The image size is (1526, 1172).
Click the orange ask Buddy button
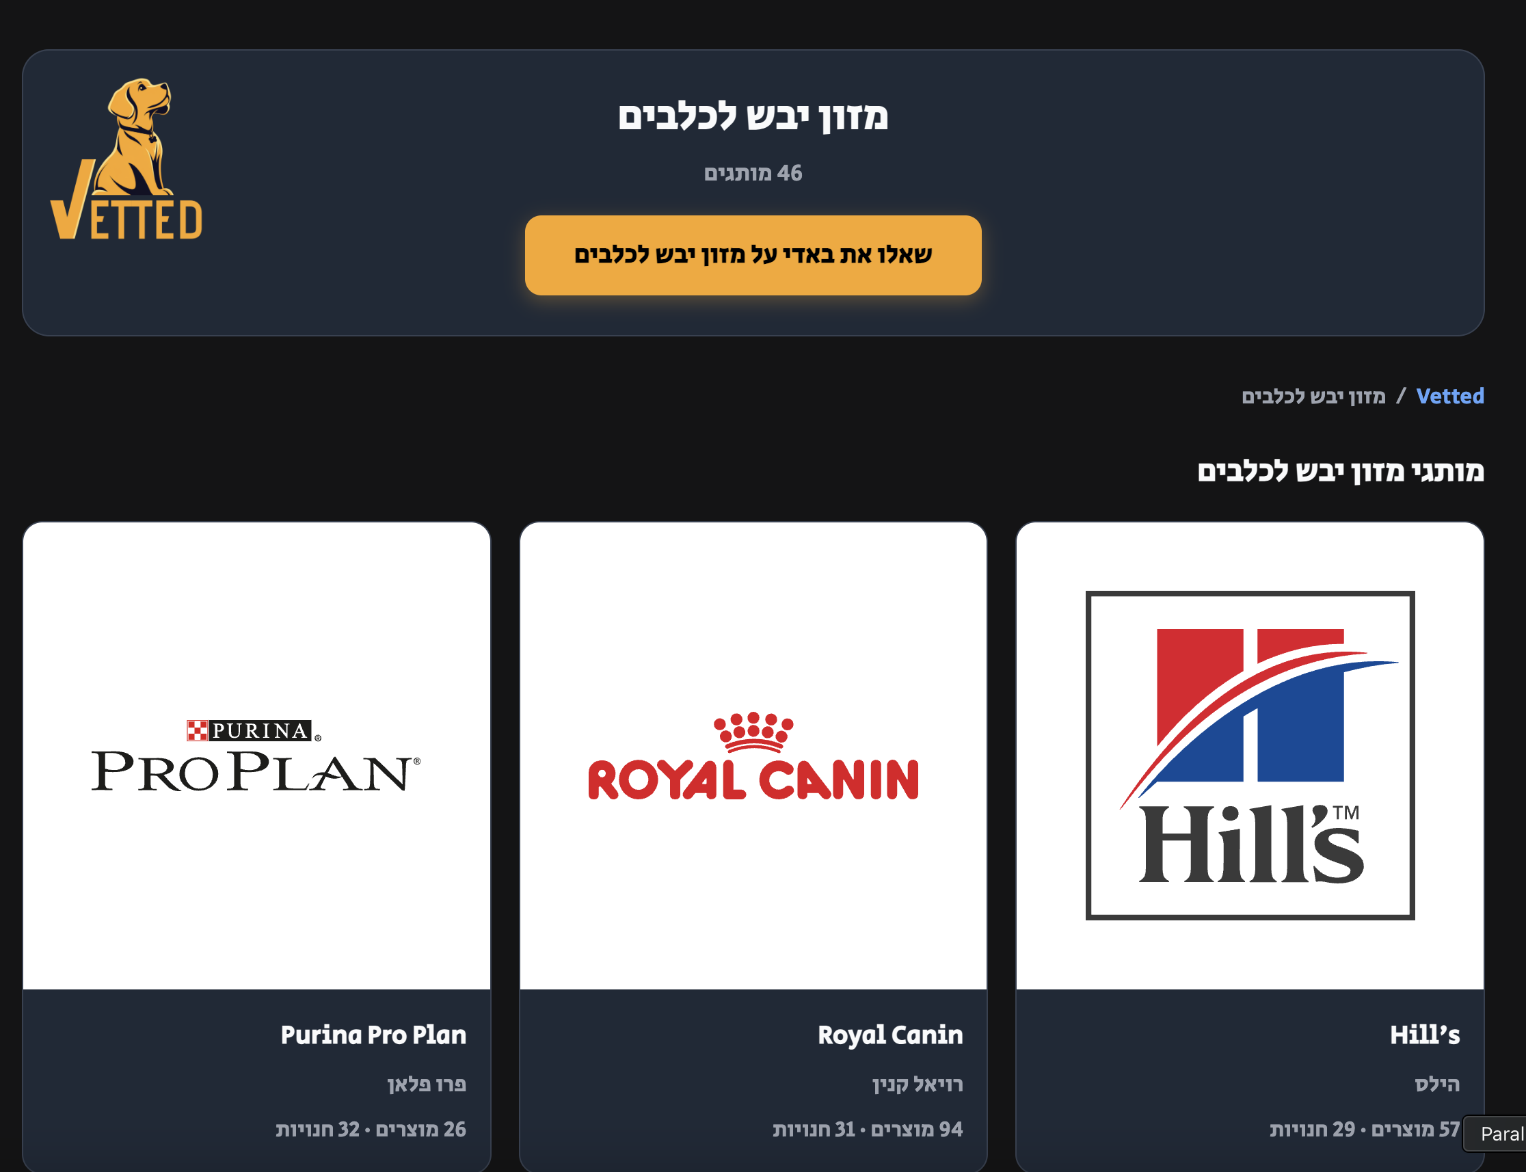[x=753, y=255]
